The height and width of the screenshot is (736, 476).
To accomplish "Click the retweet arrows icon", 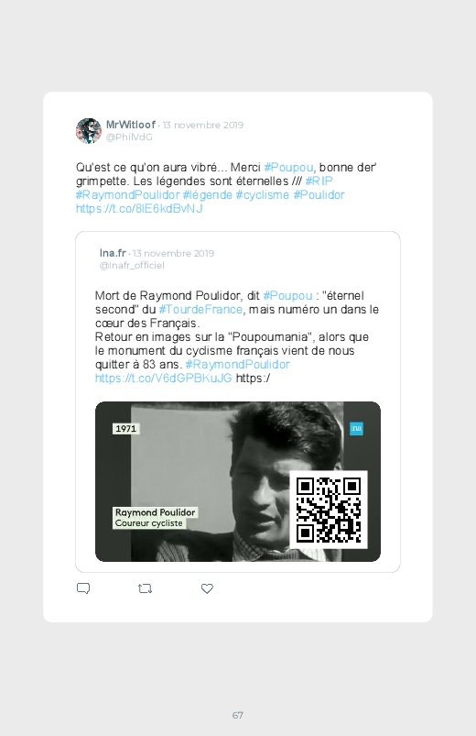I will click(145, 588).
